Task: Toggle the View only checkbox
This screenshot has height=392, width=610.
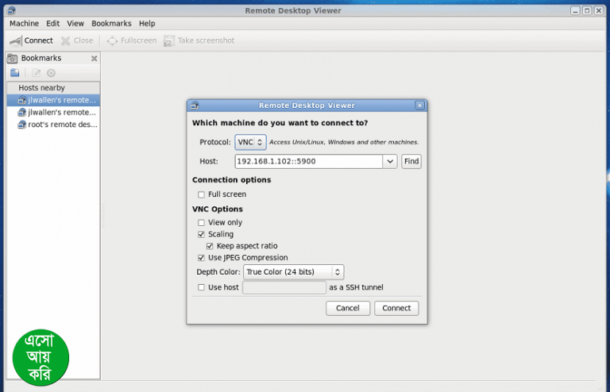Action: click(x=202, y=223)
